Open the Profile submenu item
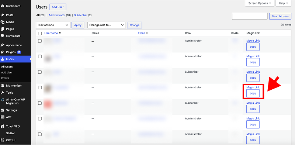 5,78
